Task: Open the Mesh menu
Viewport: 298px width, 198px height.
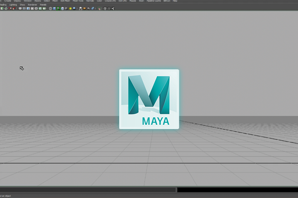Action: (x=55, y=1)
